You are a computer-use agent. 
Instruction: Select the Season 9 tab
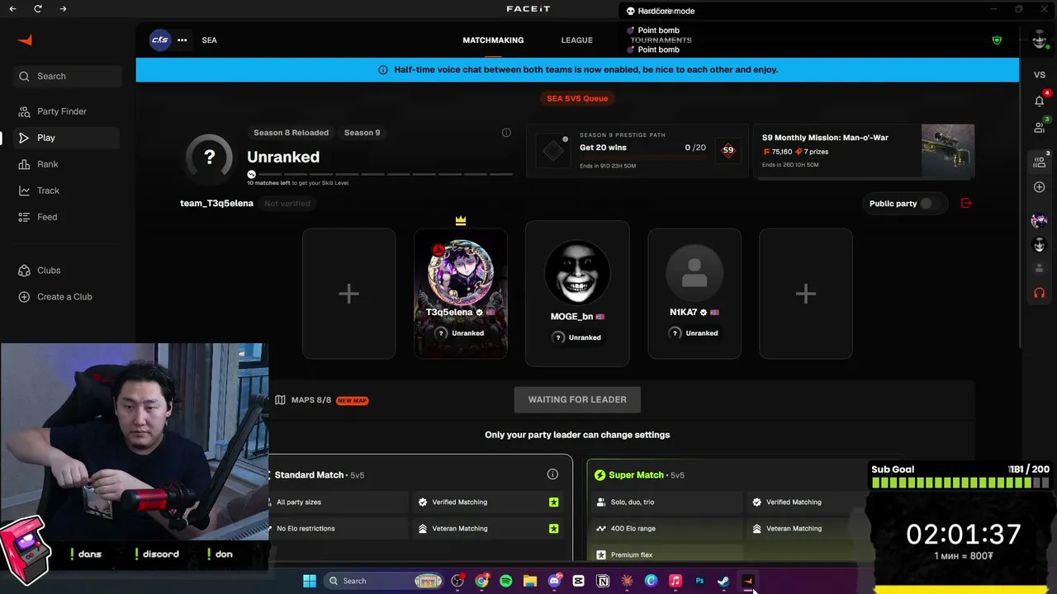[362, 132]
